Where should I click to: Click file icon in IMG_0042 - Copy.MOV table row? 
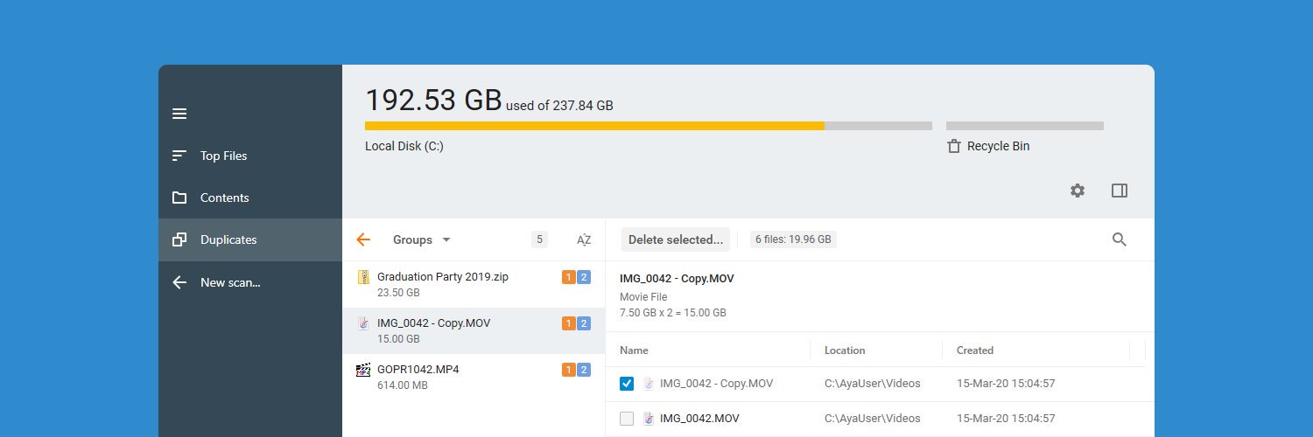tap(649, 384)
